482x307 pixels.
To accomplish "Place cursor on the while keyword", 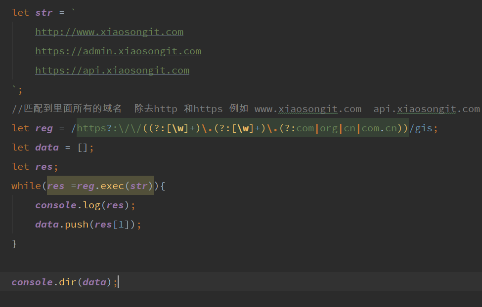I will point(26,186).
